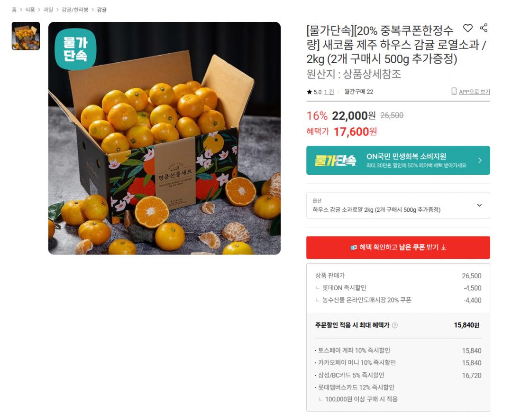Screen dimensions: 512x417
Task: Open the 옵션 dropdown selector
Action: point(398,205)
